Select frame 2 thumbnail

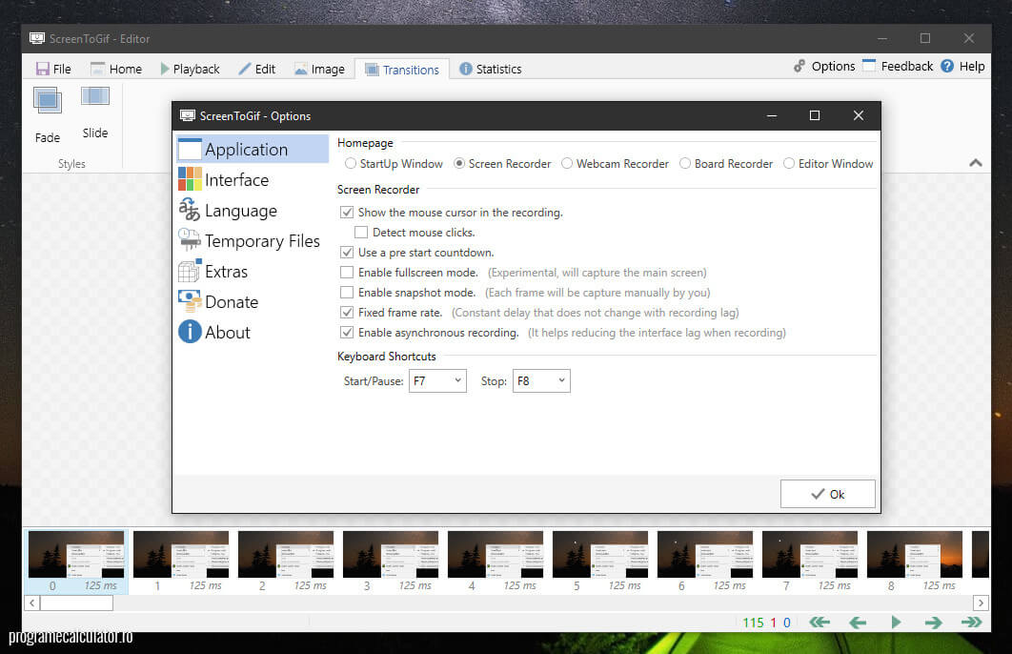(286, 562)
